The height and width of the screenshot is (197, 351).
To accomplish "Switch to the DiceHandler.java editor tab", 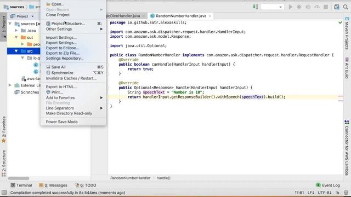I will pos(123,16).
